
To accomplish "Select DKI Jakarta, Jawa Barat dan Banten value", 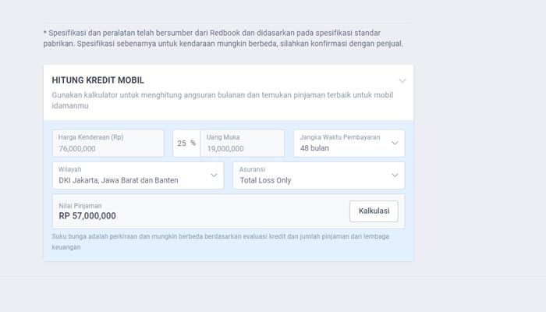I will (119, 180).
